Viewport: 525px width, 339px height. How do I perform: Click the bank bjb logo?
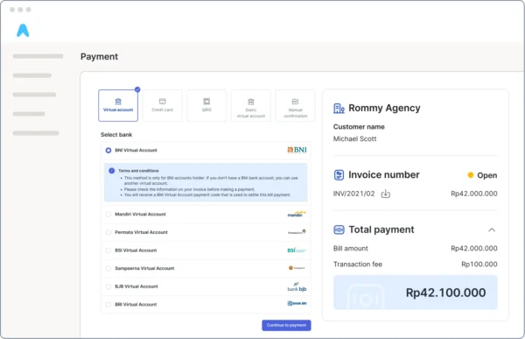(x=297, y=286)
